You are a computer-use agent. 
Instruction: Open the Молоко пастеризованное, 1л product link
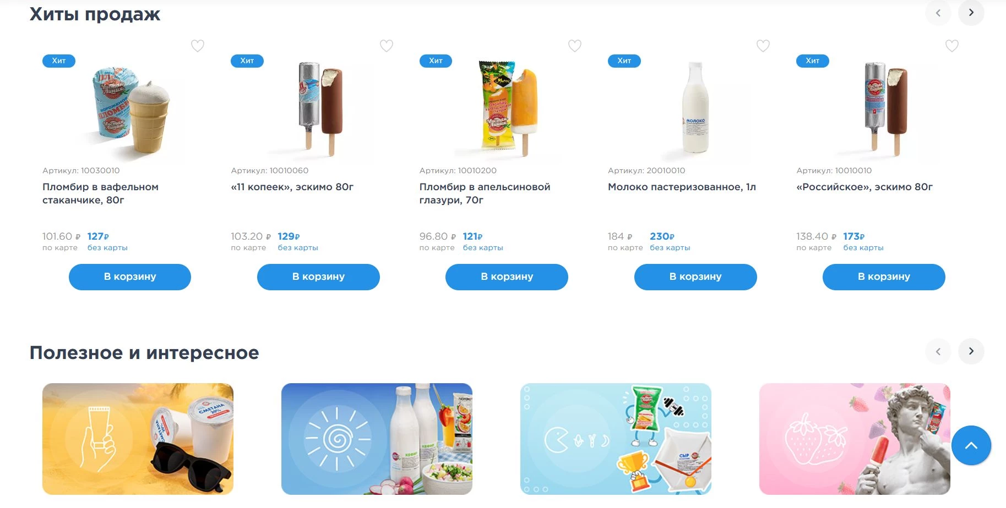pos(682,187)
